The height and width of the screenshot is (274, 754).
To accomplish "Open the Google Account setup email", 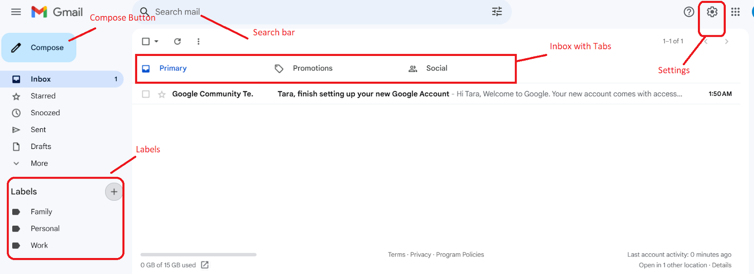I will click(x=436, y=94).
